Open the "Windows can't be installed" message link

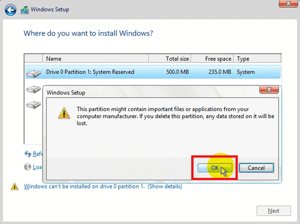pos(84,186)
